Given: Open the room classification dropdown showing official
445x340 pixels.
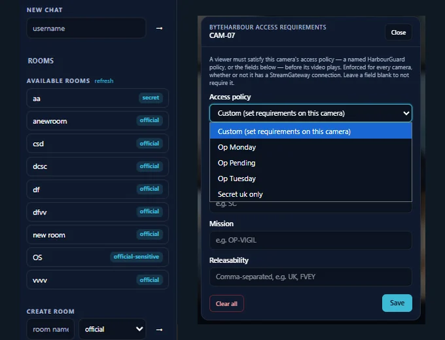Looking at the screenshot, I should [113, 330].
